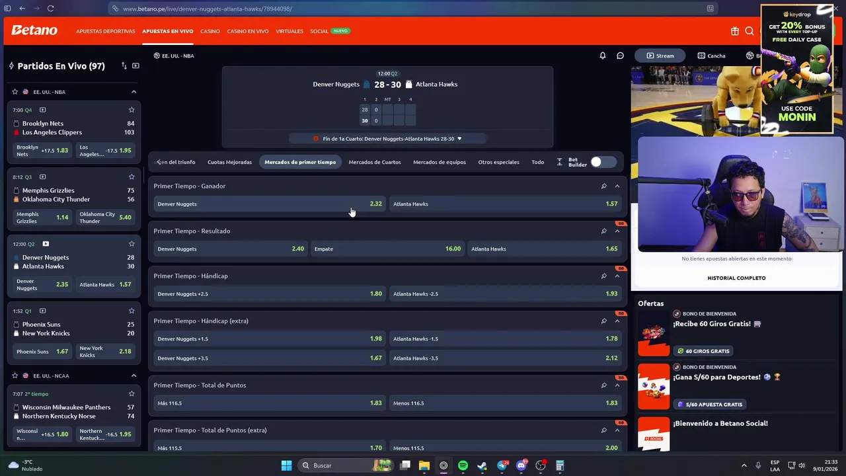Click the video filter icon beside Partidos En Vivo
Screen dimensions: 846x476
click(135, 65)
